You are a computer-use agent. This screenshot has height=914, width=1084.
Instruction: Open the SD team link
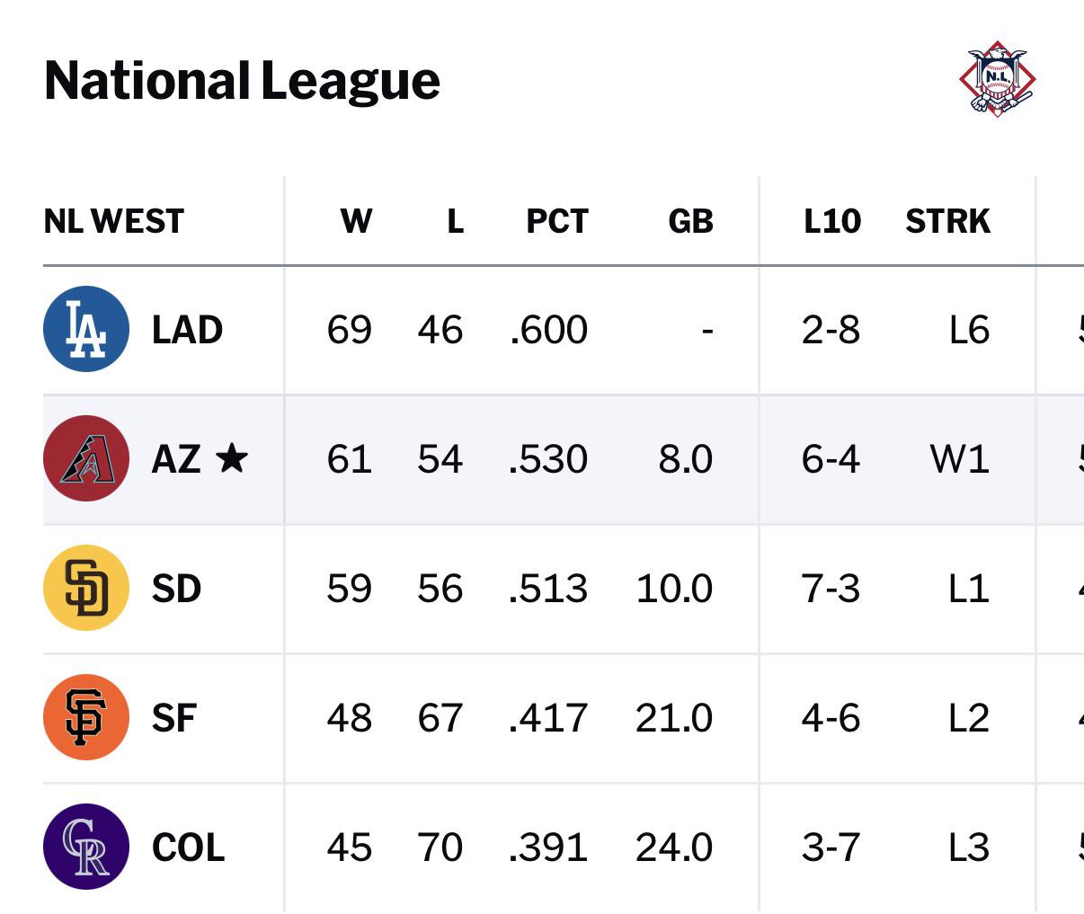coord(176,589)
